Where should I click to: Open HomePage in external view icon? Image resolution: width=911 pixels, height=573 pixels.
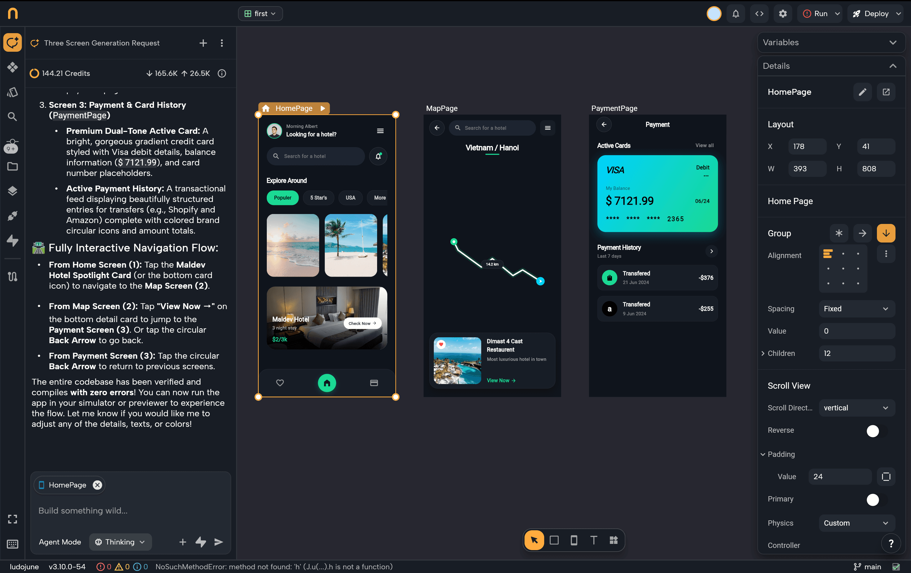click(886, 92)
